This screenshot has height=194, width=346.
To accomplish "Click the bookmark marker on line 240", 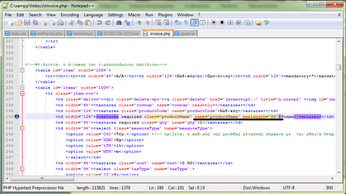I will (x=17, y=116).
